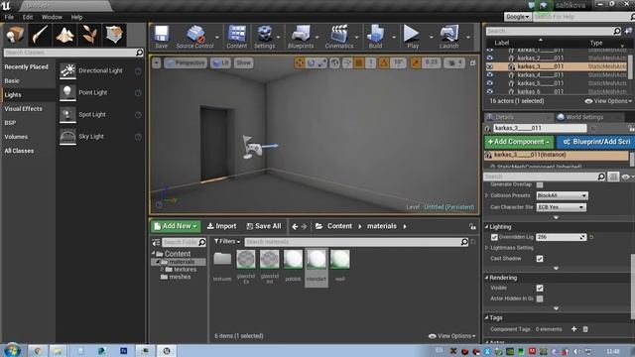This screenshot has width=635, height=357.
Task: Click the Build toolbar icon
Action: 375,37
